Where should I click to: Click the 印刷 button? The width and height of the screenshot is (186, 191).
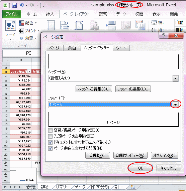click(98, 155)
